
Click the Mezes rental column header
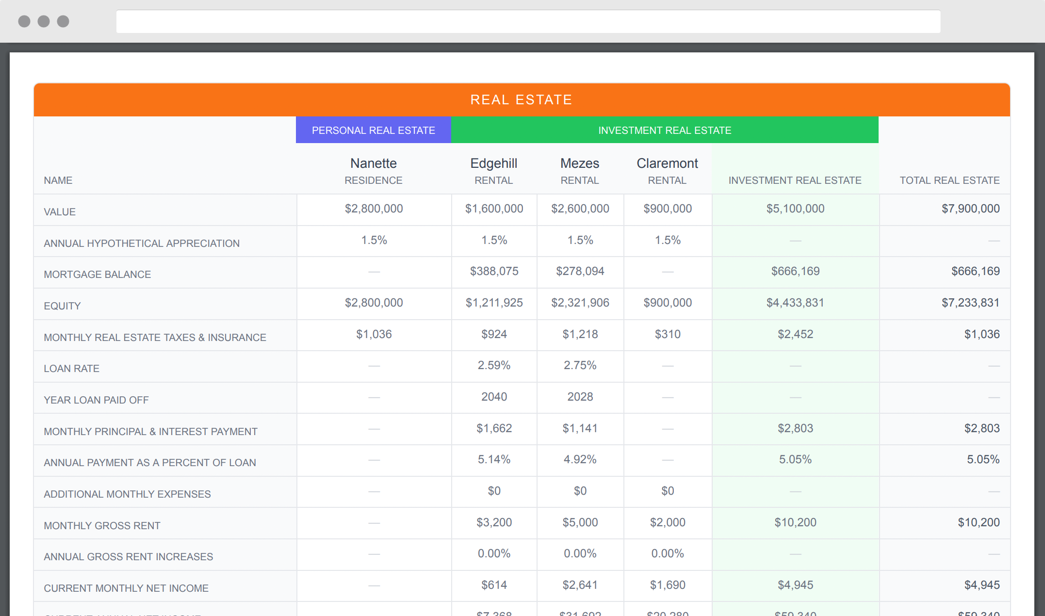tap(579, 171)
